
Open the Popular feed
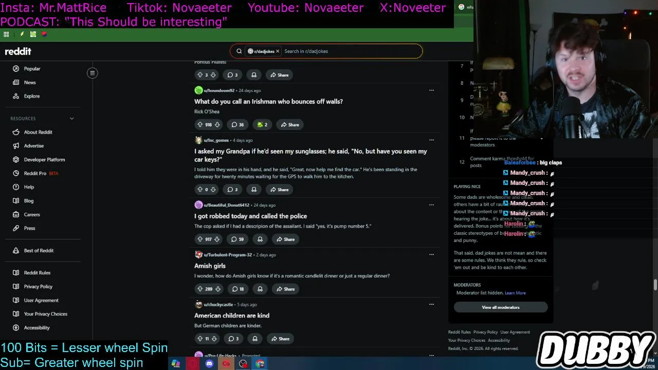[32, 69]
